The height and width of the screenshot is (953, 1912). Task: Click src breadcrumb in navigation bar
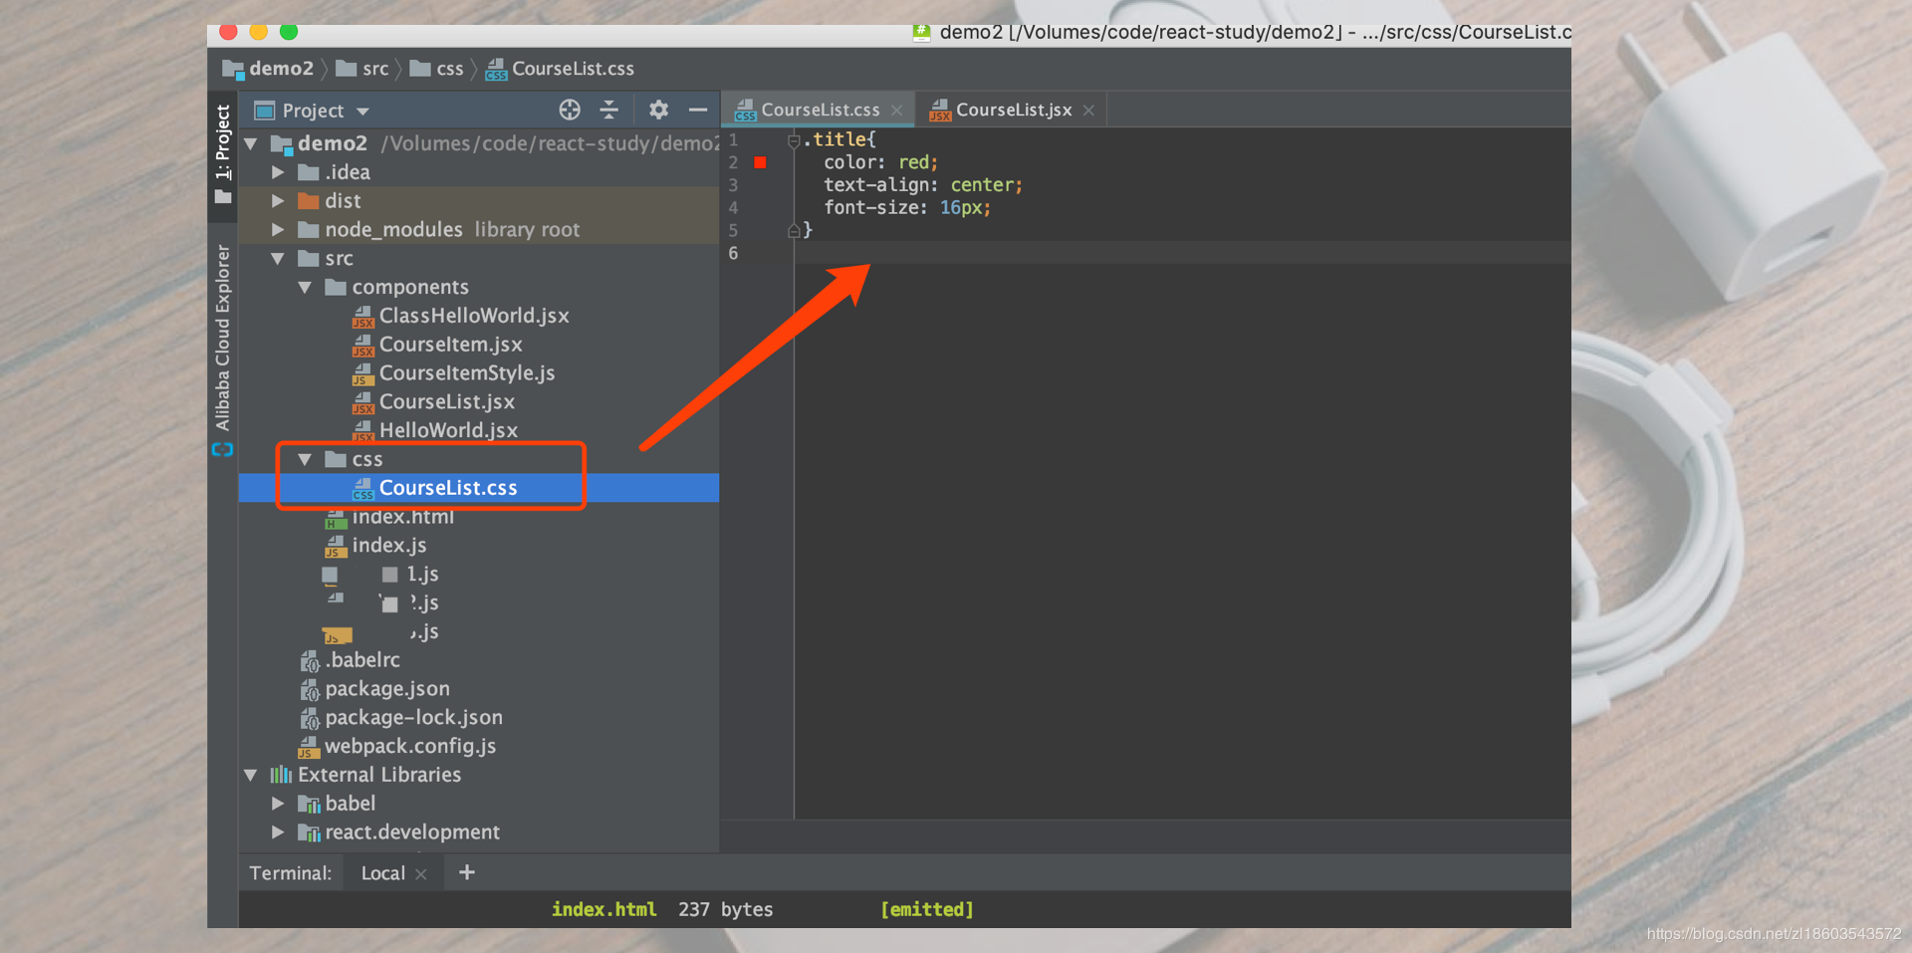362,69
